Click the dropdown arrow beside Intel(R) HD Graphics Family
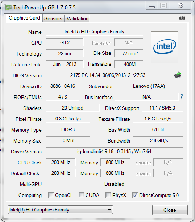Image resolution: width=195 pixels, height=222 pixels. tap(109, 210)
